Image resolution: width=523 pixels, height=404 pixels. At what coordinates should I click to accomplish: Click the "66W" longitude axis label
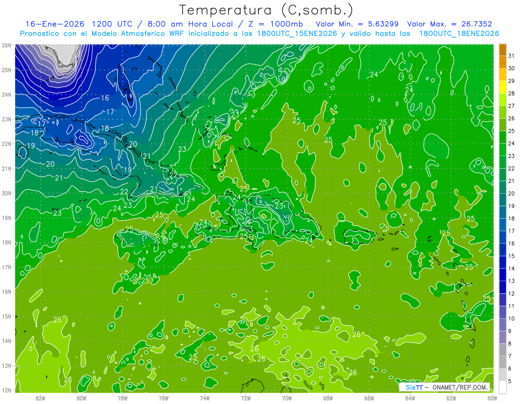pyautogui.click(x=369, y=398)
